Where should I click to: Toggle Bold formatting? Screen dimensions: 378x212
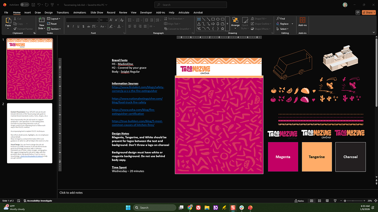(68, 26)
